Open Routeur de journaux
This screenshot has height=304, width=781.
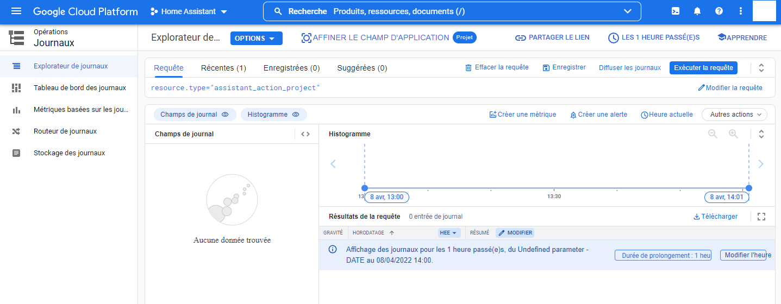coord(68,131)
